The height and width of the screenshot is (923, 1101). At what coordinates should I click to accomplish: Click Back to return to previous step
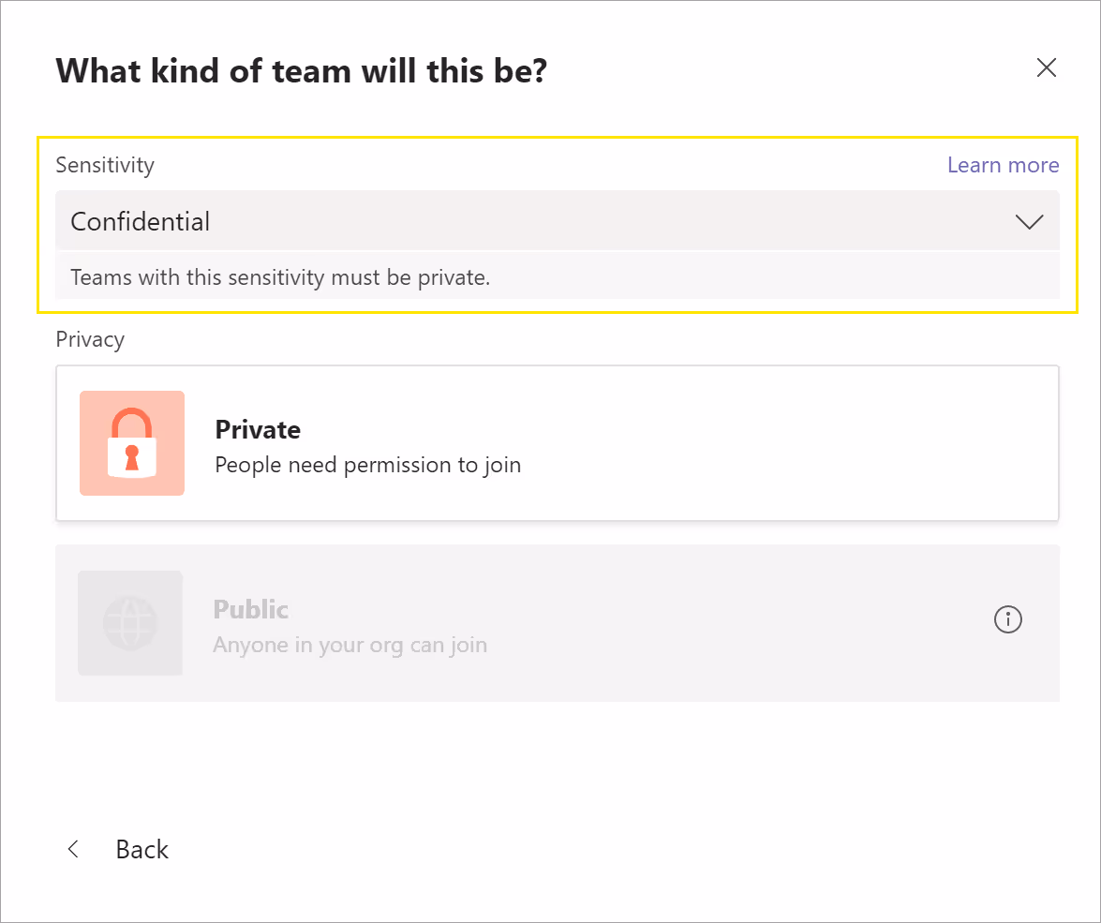(141, 849)
